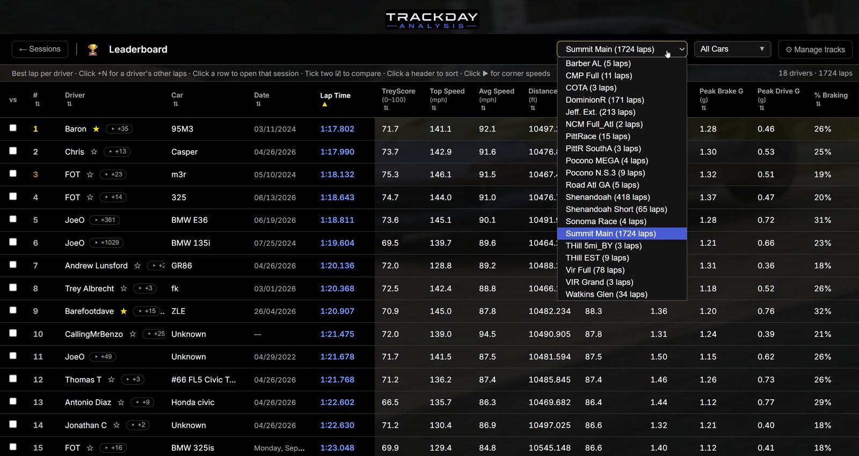Toggle favorite star for Trey Albrecht
859x456 pixels.
pyautogui.click(x=123, y=289)
